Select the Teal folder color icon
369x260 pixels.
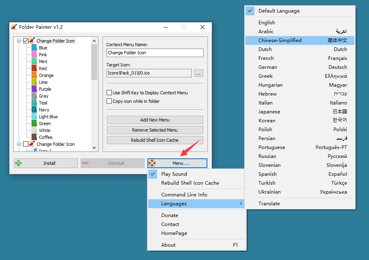point(34,102)
